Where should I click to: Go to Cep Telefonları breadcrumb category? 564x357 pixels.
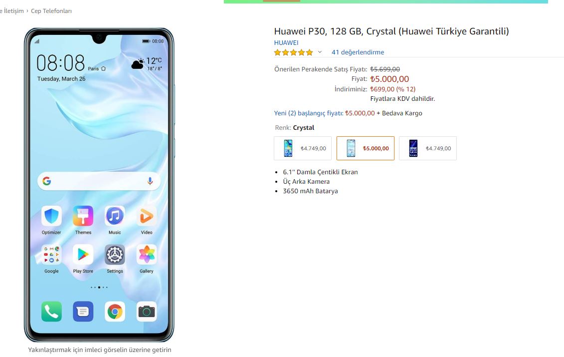click(x=51, y=11)
